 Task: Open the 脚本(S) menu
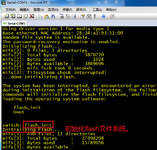pyautogui.click(x=81, y=10)
